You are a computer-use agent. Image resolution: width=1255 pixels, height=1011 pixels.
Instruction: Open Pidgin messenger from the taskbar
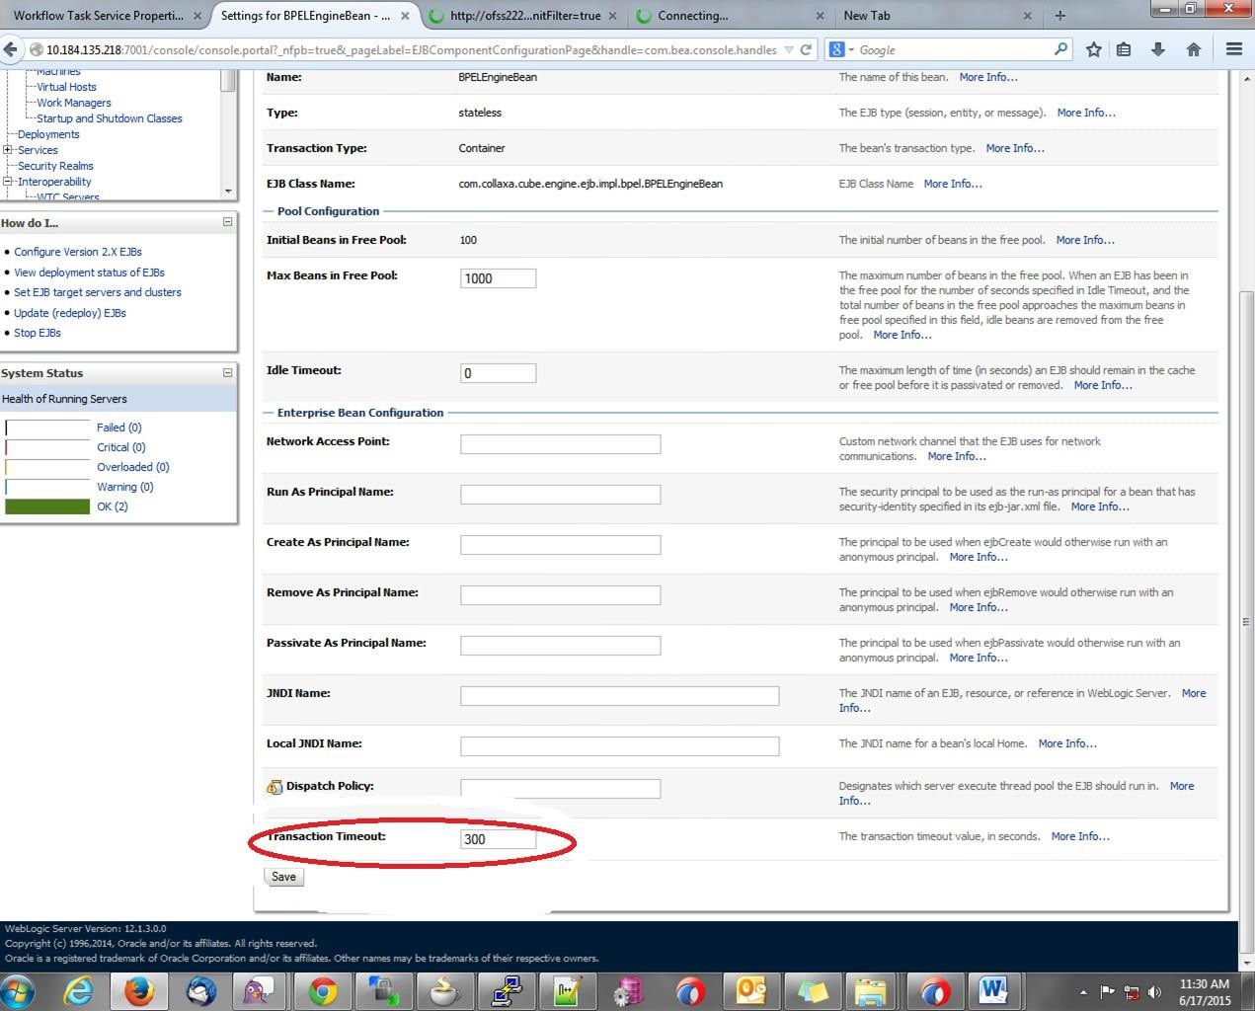[x=260, y=990]
